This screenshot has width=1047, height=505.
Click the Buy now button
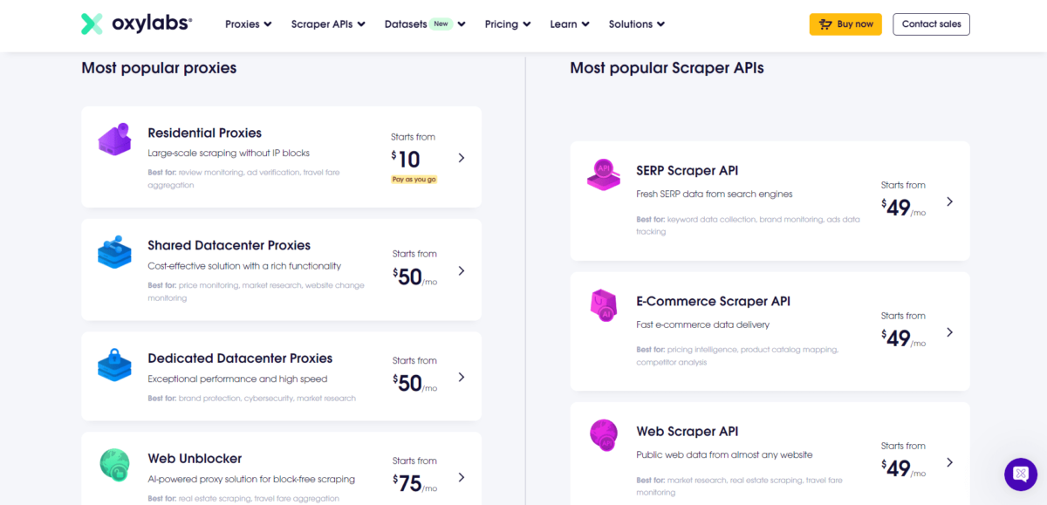pos(845,24)
